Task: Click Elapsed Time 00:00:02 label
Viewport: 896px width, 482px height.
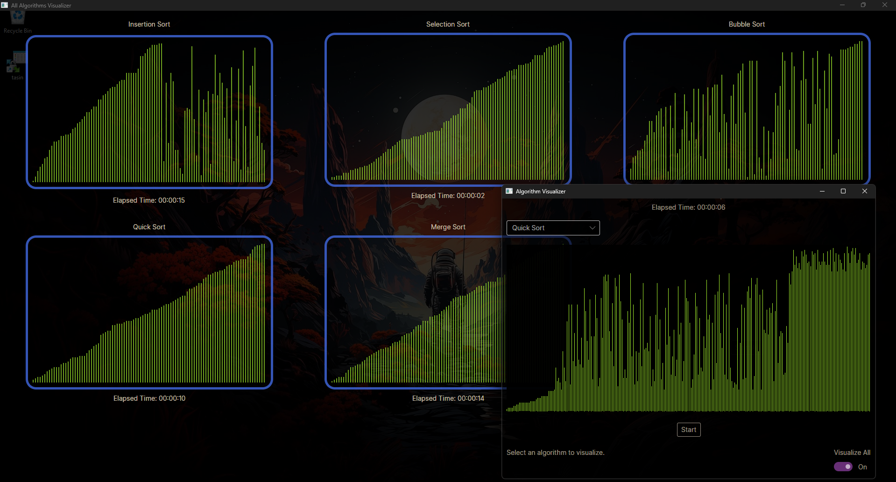Action: coord(448,196)
